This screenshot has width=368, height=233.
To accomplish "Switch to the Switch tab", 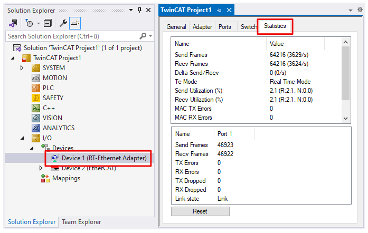I will [248, 27].
